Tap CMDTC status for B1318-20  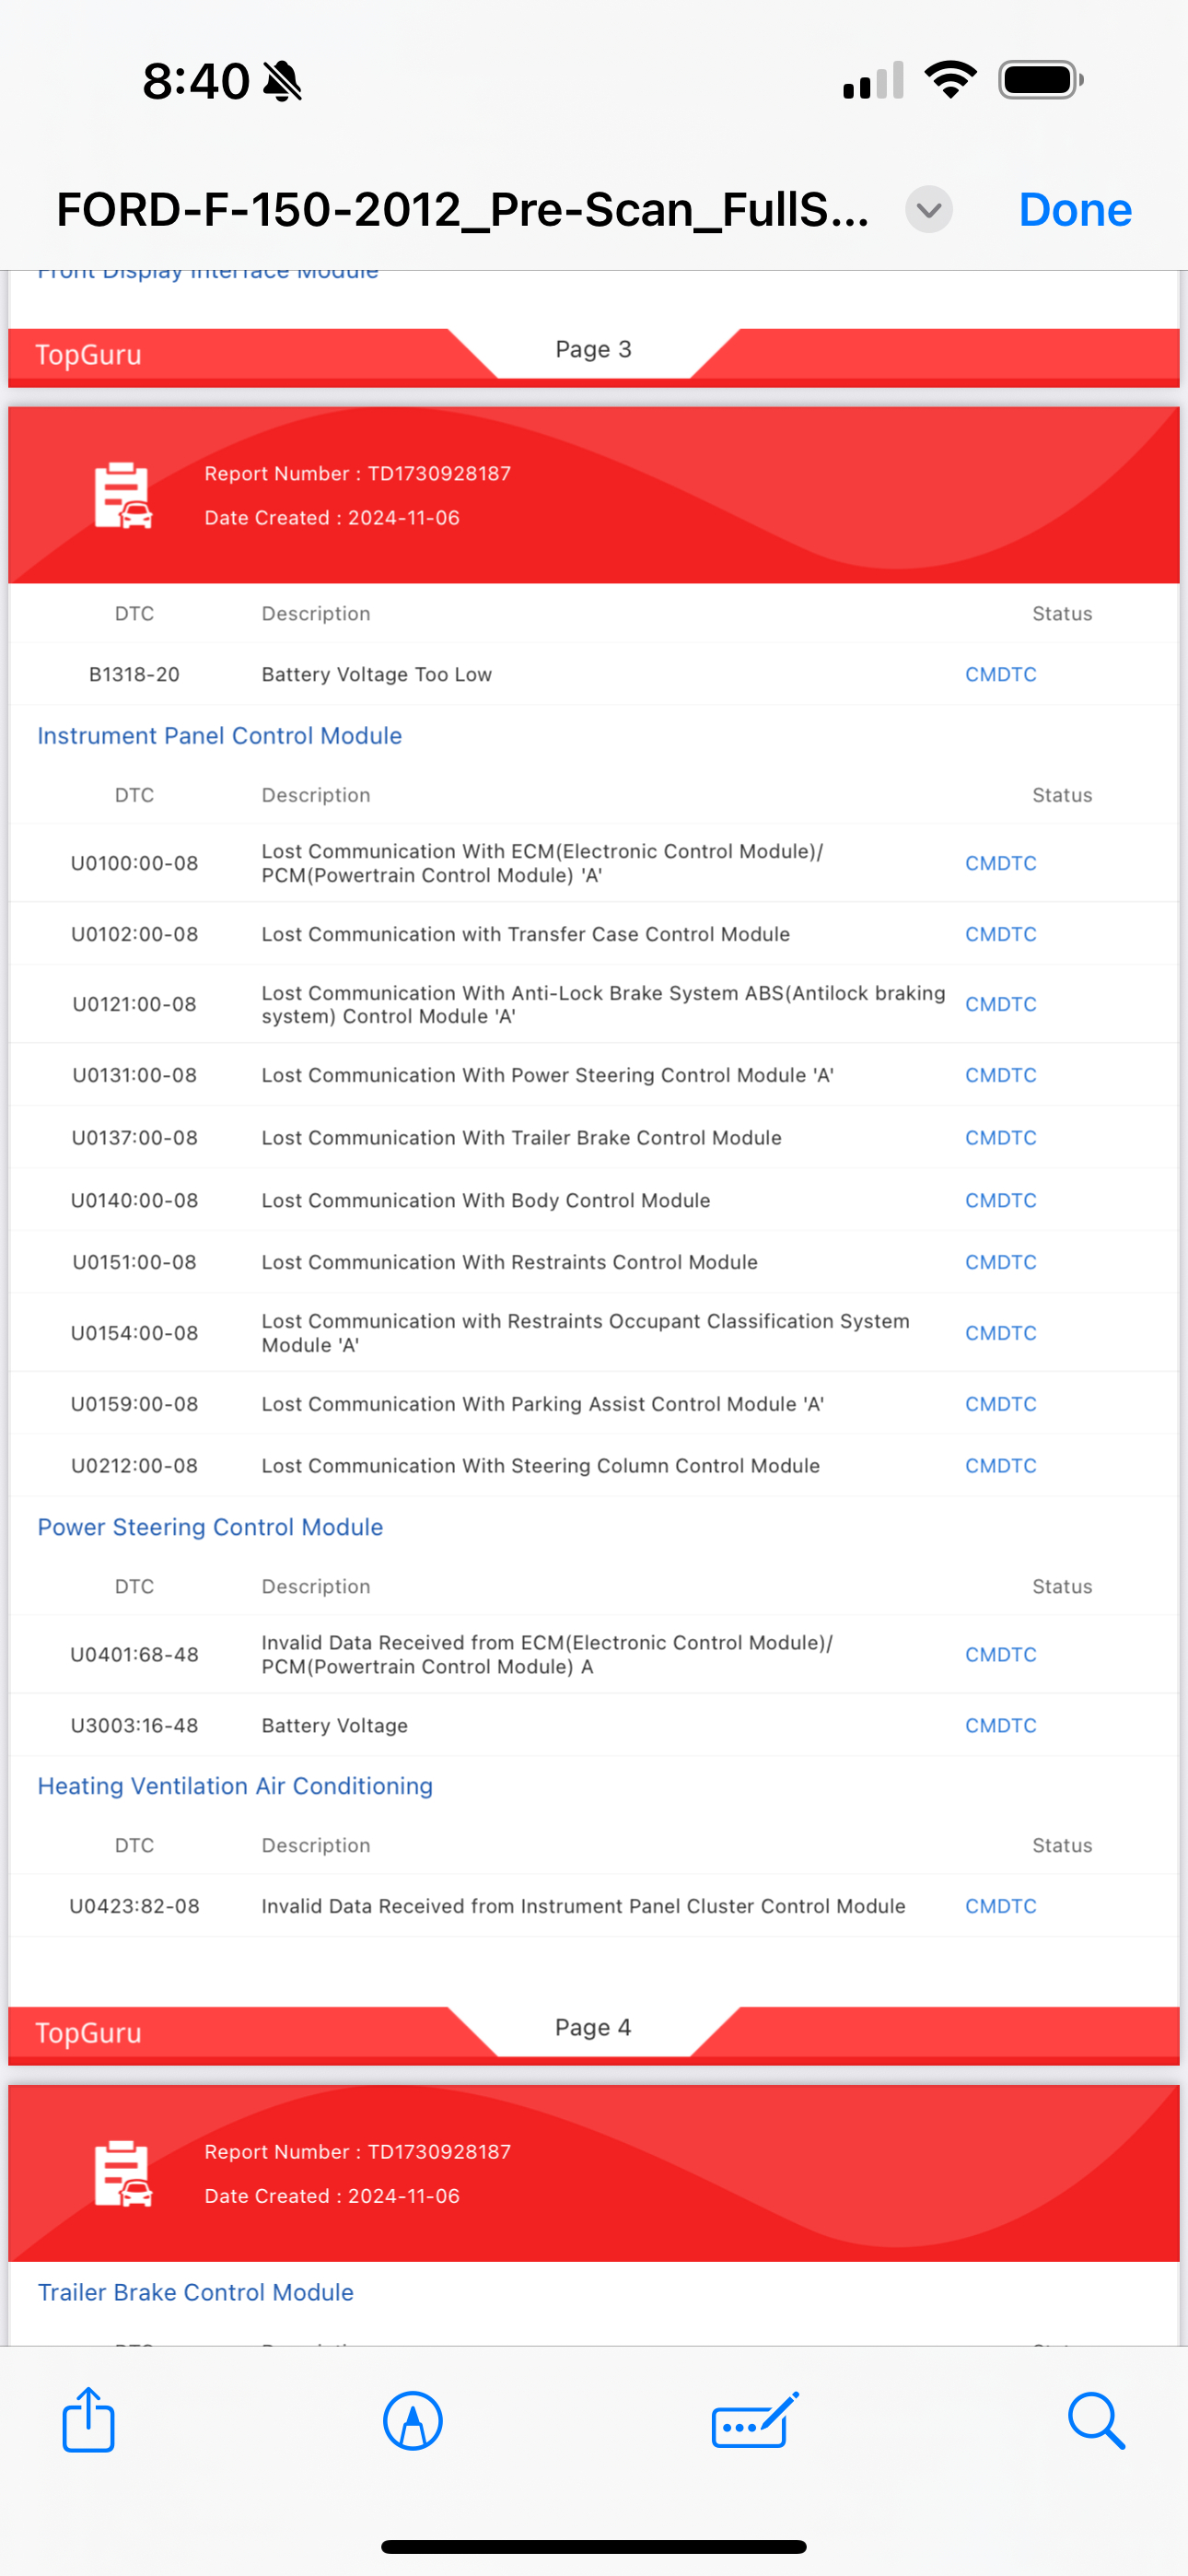(x=1000, y=675)
